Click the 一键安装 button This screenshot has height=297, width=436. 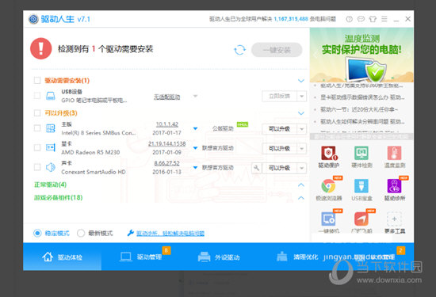pos(277,50)
